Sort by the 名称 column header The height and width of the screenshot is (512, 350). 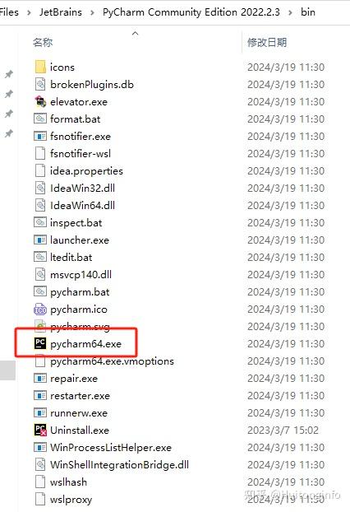coord(43,43)
